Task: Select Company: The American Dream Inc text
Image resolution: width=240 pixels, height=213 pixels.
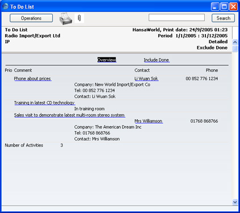Action: point(108,127)
